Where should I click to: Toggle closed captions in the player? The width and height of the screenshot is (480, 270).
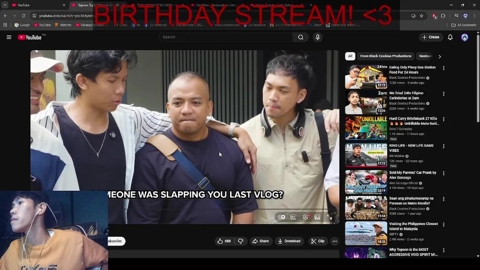294,217
